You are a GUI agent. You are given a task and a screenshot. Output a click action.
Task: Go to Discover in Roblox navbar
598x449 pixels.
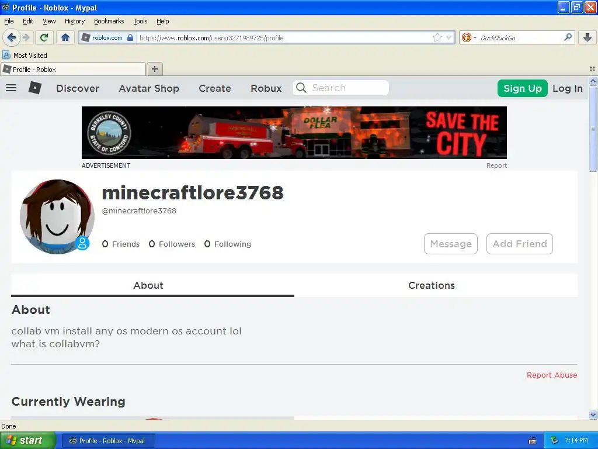(78, 88)
